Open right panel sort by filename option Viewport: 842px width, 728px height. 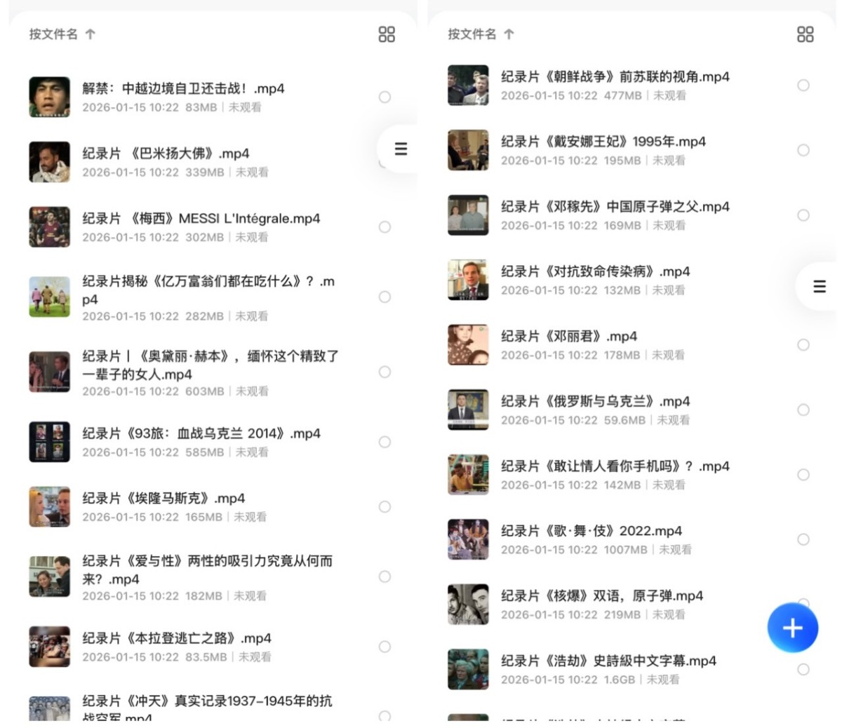[472, 34]
